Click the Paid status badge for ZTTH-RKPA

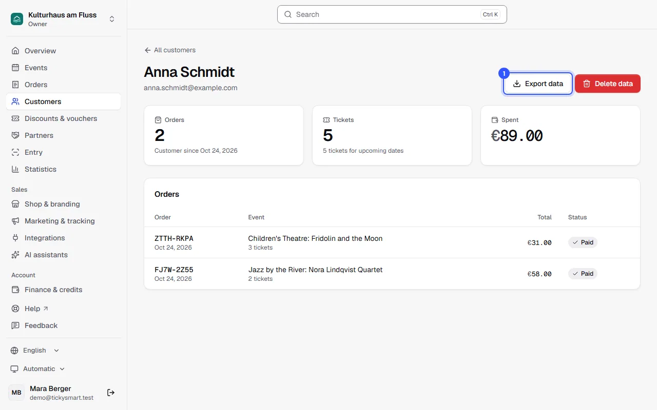[x=583, y=242]
